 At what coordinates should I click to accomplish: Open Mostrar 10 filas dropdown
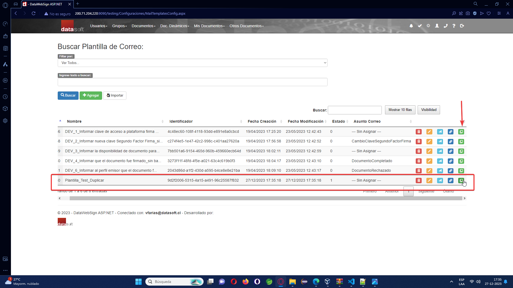(x=400, y=110)
